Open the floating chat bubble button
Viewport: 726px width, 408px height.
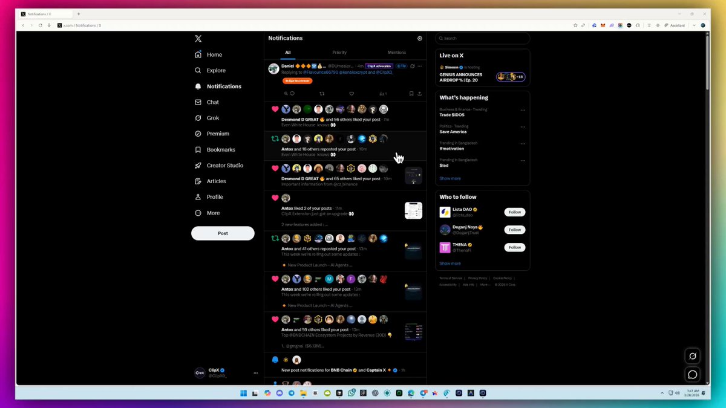693,374
